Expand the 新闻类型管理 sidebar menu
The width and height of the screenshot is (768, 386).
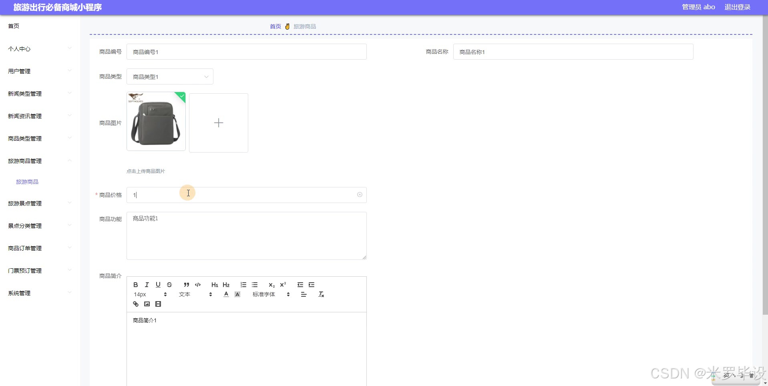pos(40,94)
